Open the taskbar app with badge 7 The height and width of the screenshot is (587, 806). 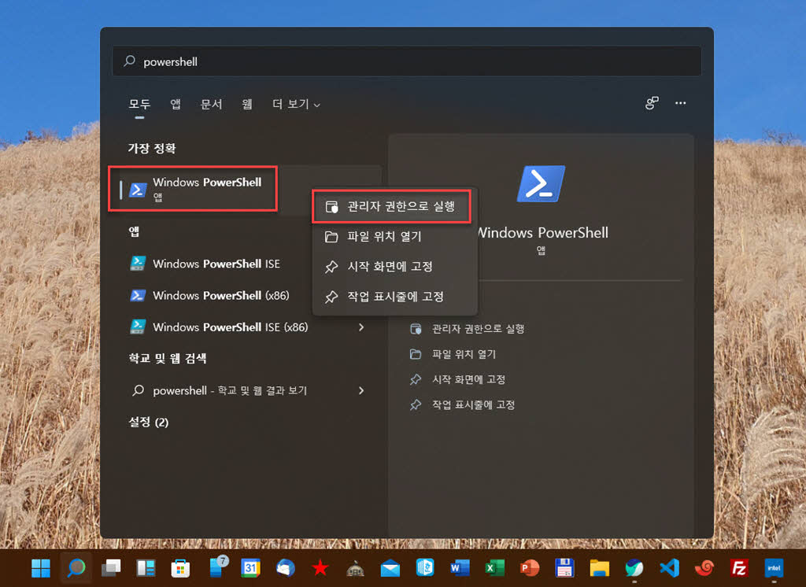click(217, 567)
